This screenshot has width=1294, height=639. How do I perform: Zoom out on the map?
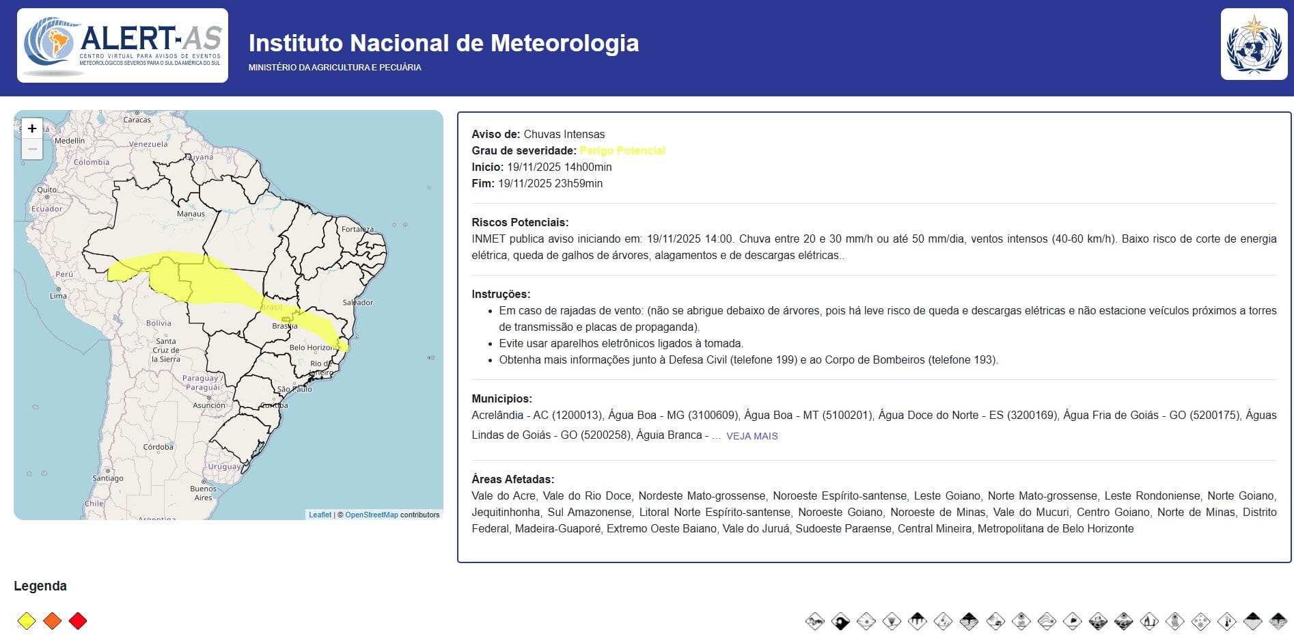coord(33,148)
